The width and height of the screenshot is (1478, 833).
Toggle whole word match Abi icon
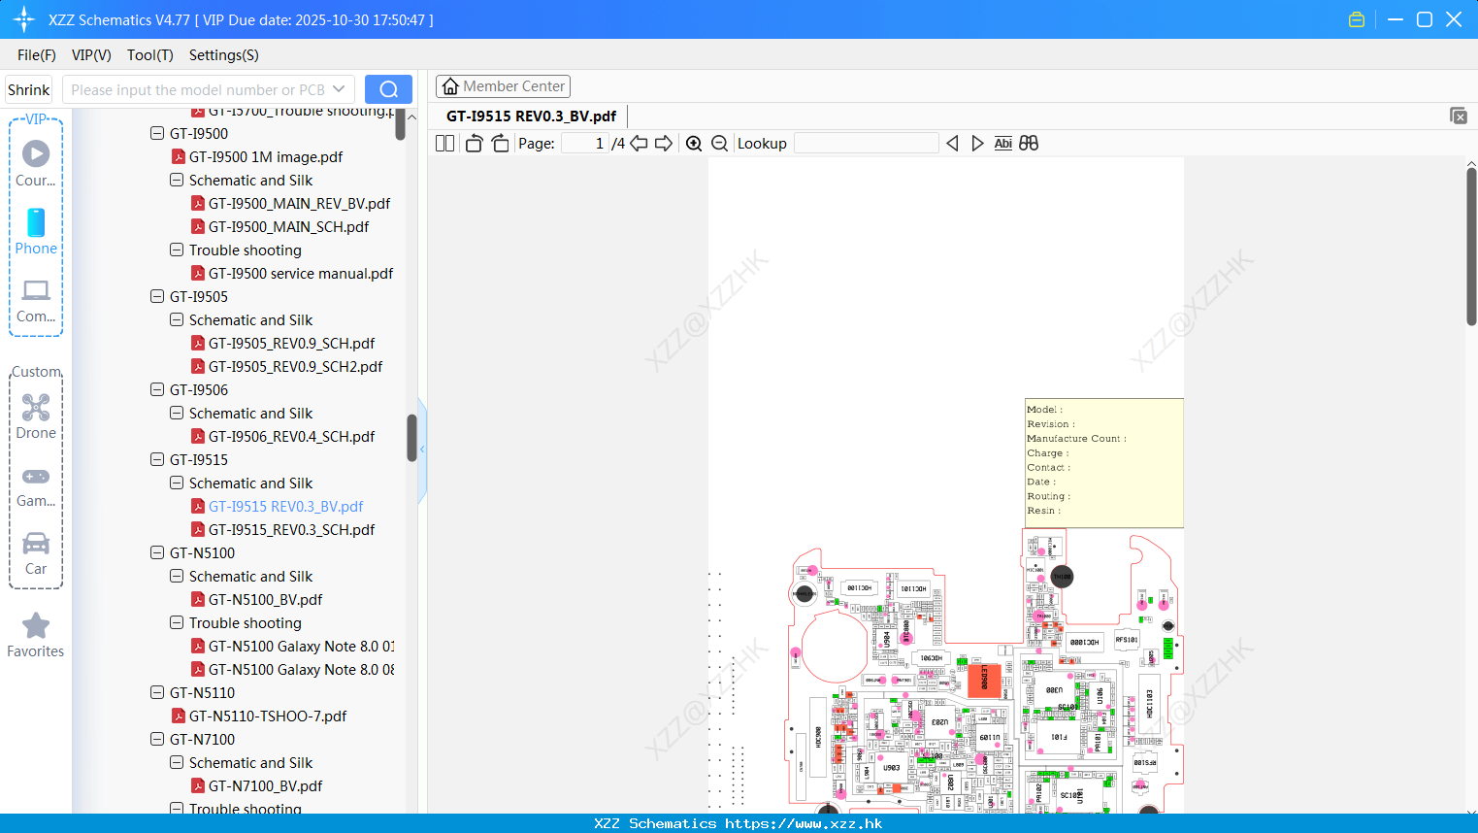tap(1003, 143)
